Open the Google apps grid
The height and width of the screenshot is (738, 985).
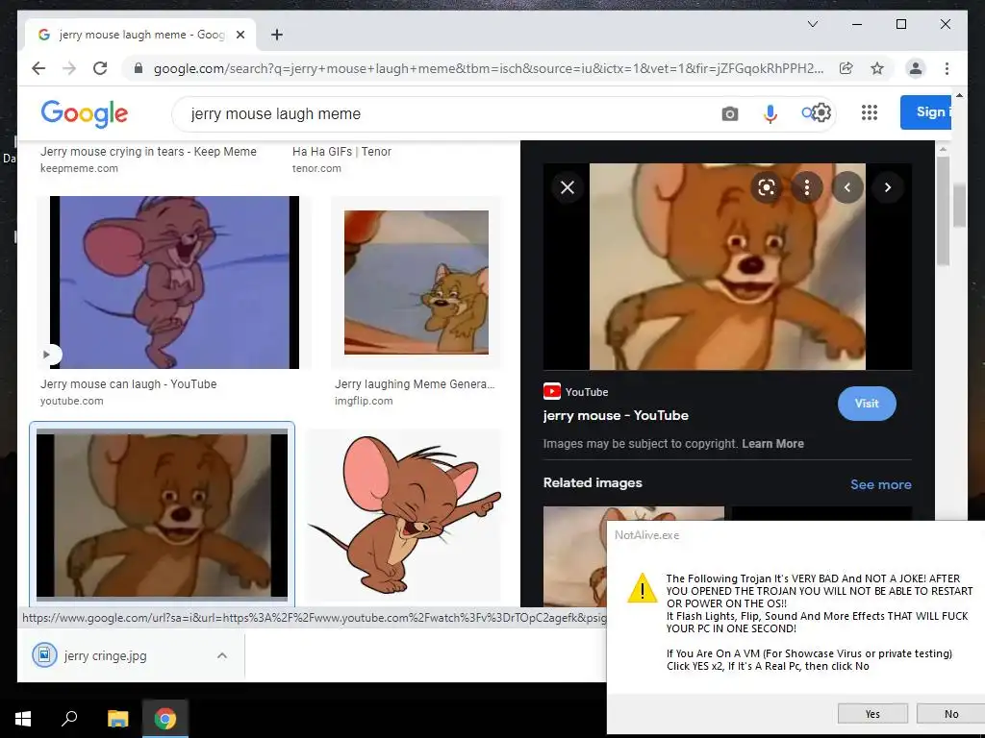tap(870, 112)
